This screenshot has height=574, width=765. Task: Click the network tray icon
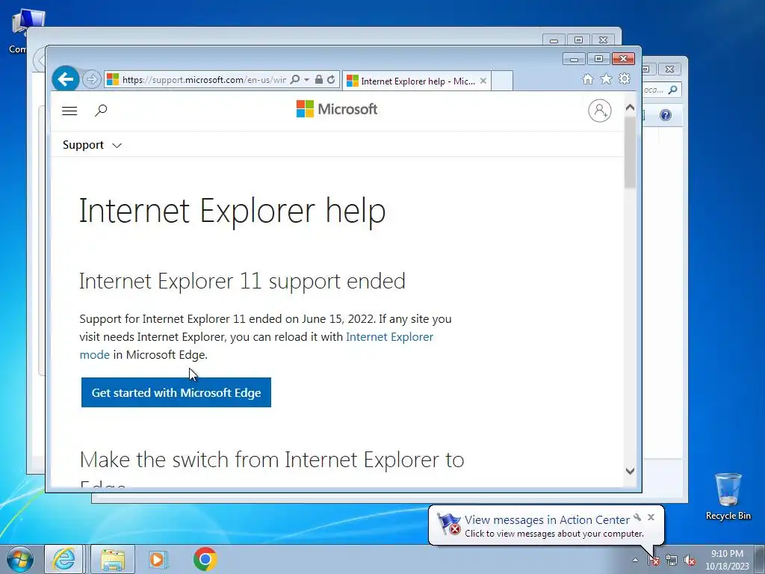(672, 561)
